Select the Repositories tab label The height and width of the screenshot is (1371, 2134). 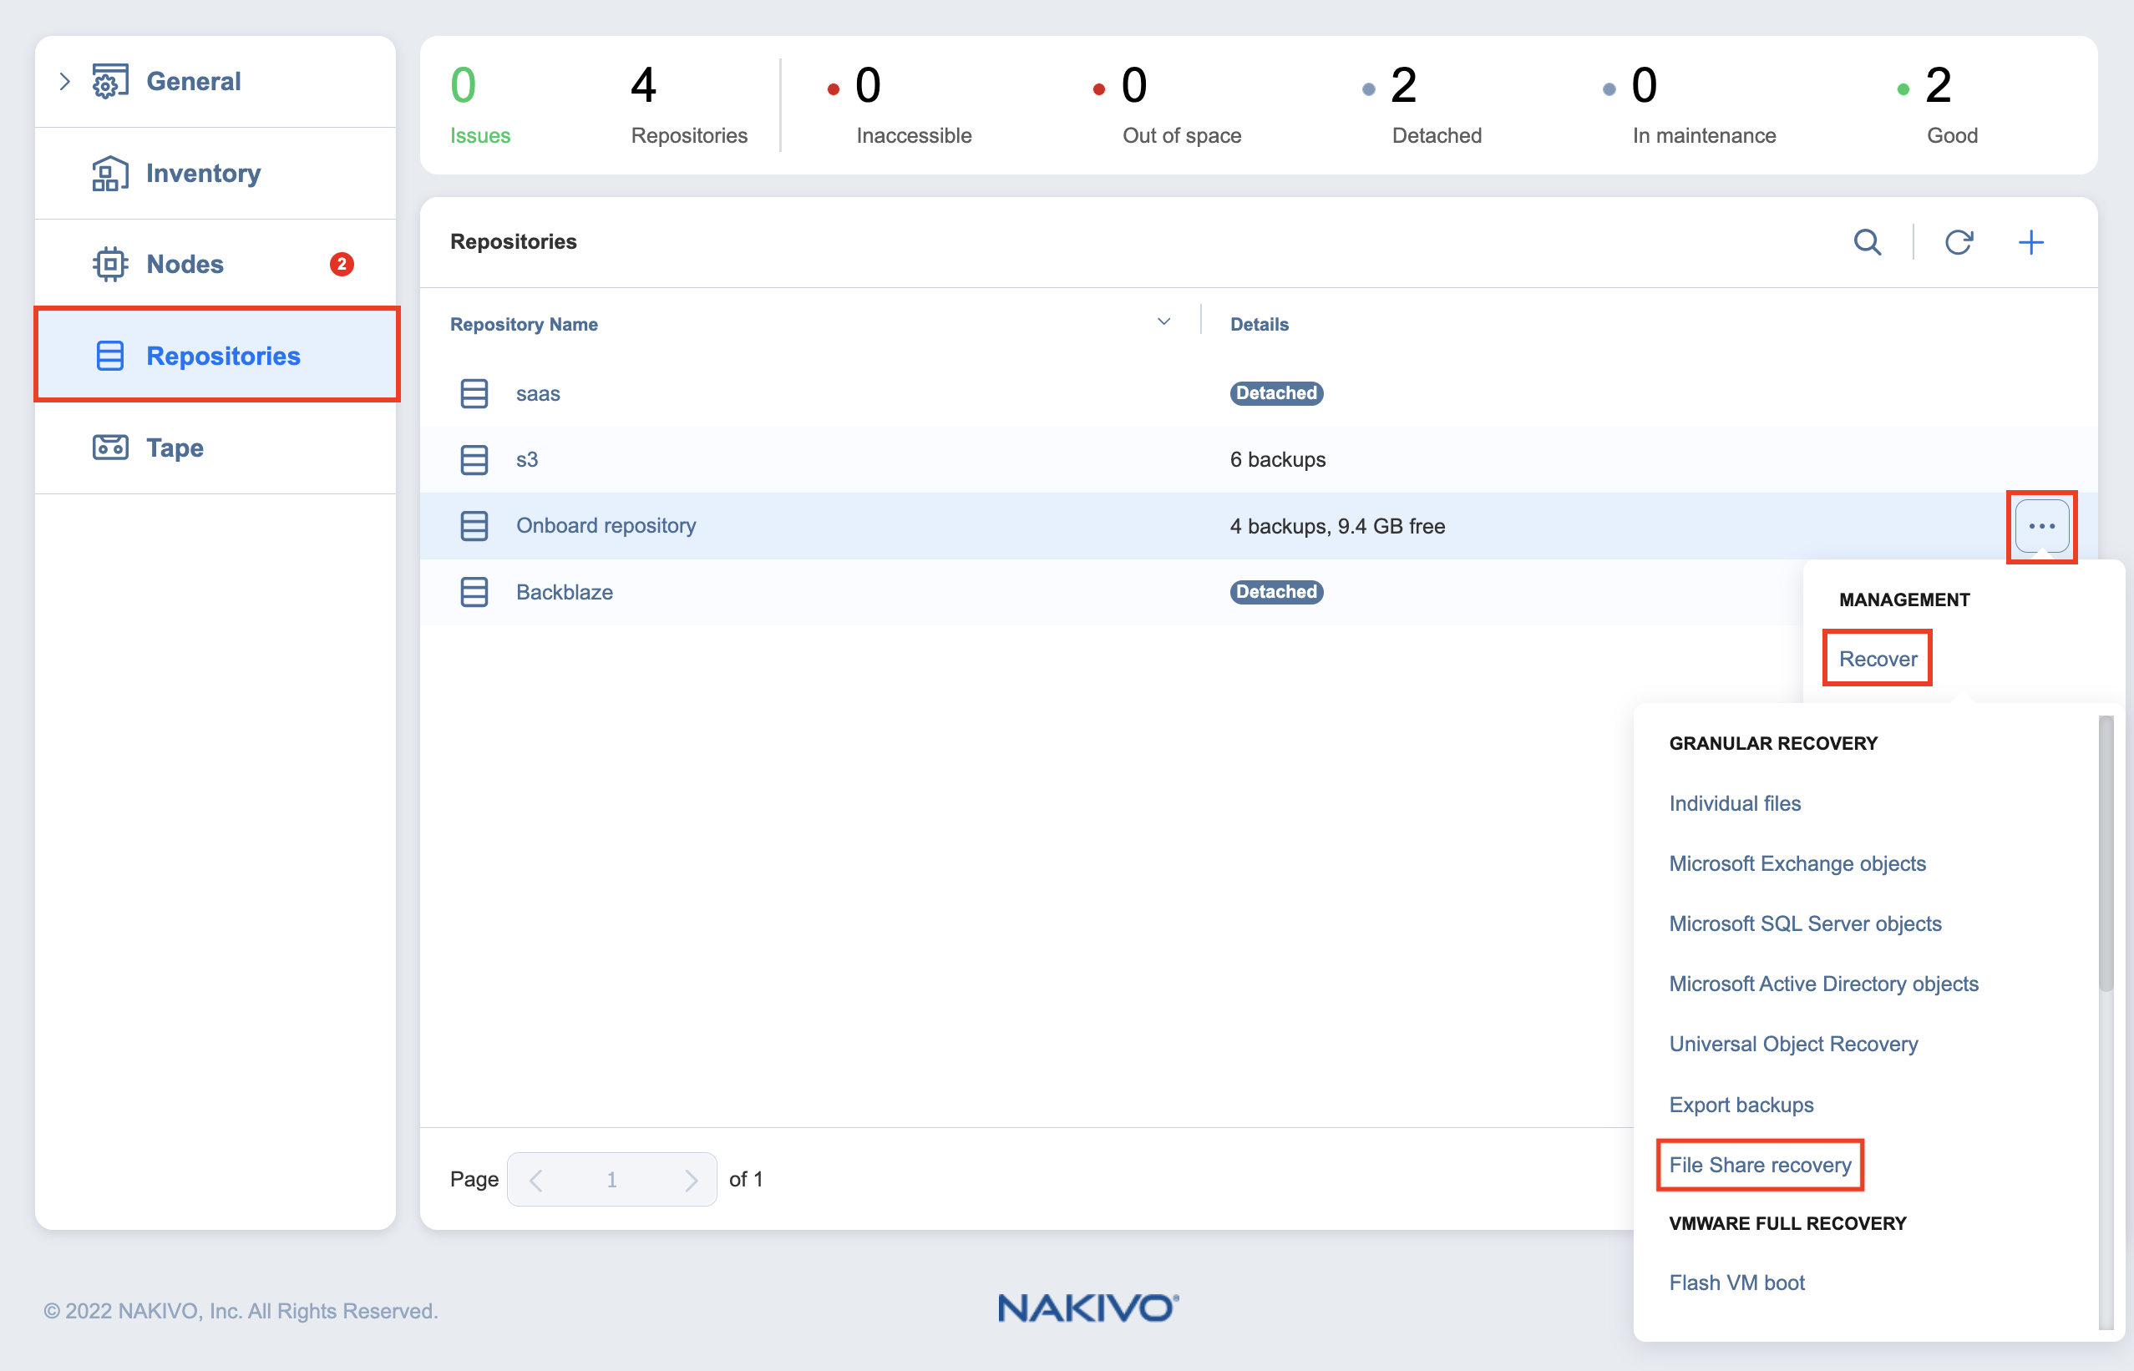coord(224,356)
